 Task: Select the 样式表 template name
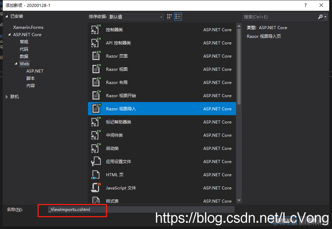tap(112, 201)
